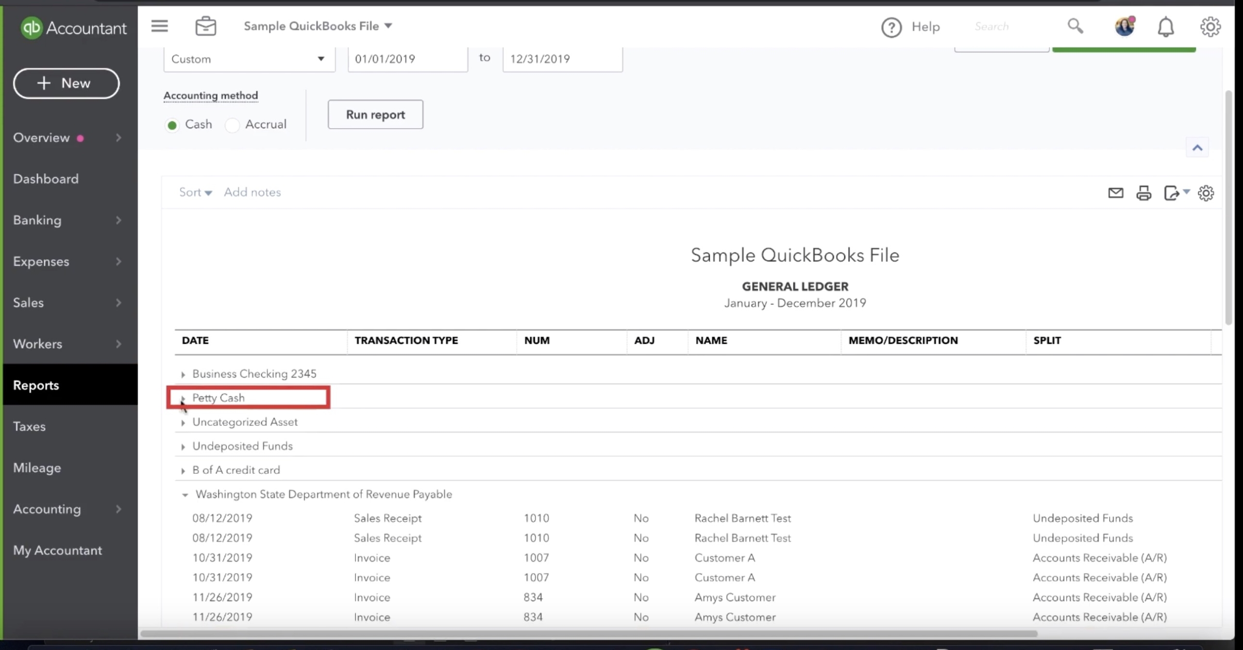Click the DATE column header

(195, 341)
